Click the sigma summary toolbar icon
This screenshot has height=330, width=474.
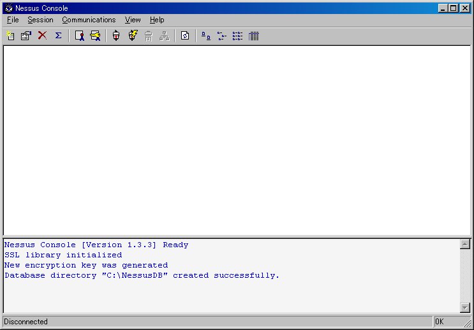(58, 35)
